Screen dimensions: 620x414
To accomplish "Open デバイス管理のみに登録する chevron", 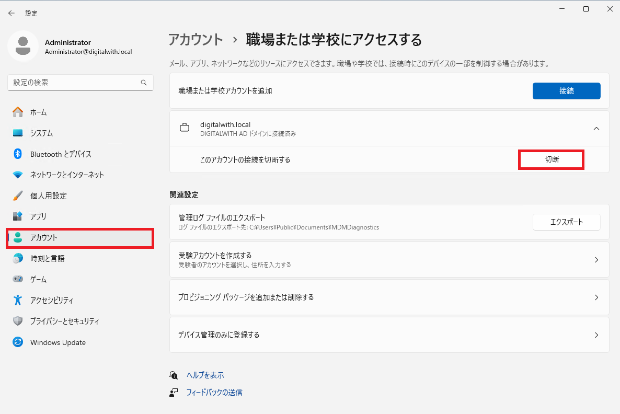I will [x=596, y=335].
